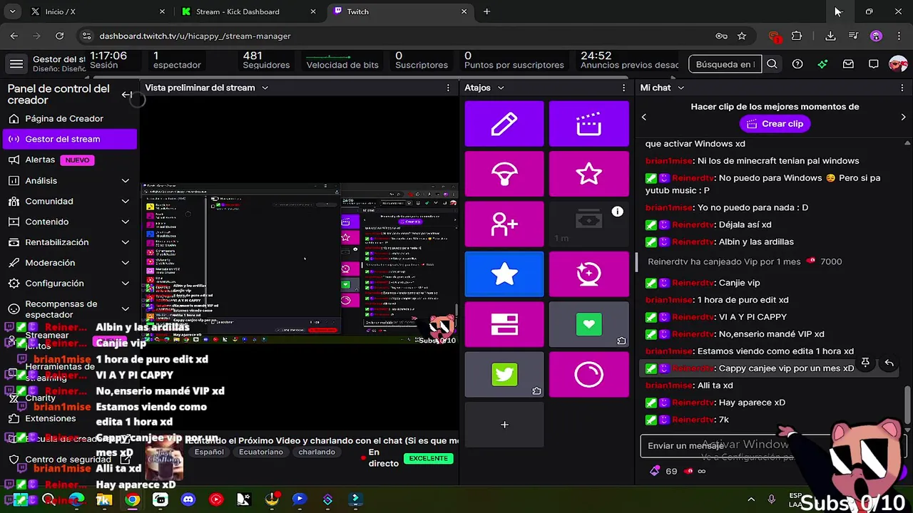Click the pencil edit stream info shortcut

point(504,124)
